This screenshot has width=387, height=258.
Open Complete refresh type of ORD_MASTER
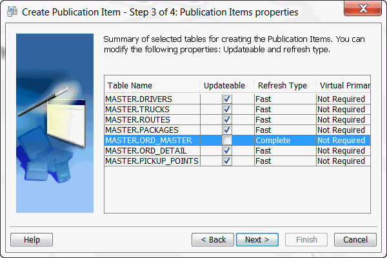tap(285, 140)
